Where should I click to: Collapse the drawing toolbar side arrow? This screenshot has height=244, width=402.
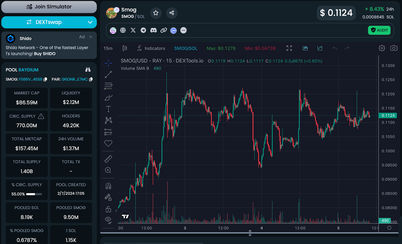(116, 211)
